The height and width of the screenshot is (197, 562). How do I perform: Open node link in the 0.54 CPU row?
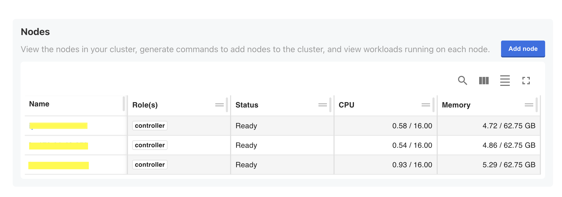coord(58,145)
